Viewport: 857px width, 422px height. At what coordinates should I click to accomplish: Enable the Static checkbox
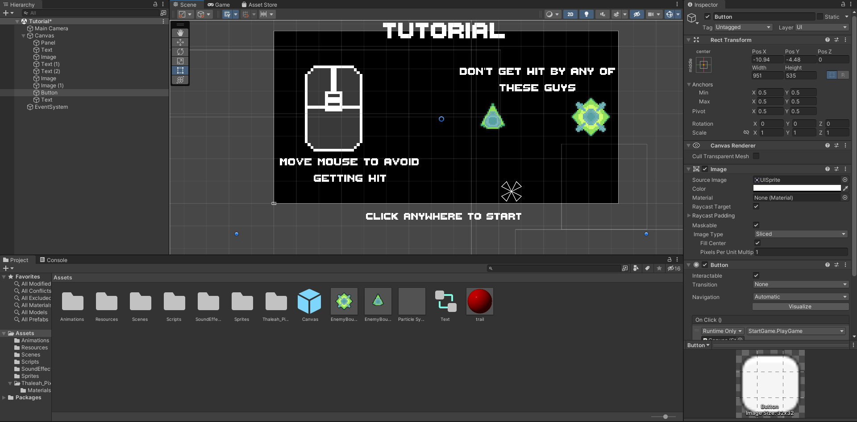click(x=820, y=16)
